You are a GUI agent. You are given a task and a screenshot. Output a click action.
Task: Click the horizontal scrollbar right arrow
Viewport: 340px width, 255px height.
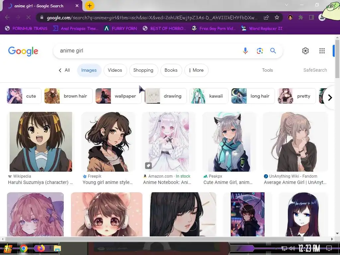click(332, 239)
